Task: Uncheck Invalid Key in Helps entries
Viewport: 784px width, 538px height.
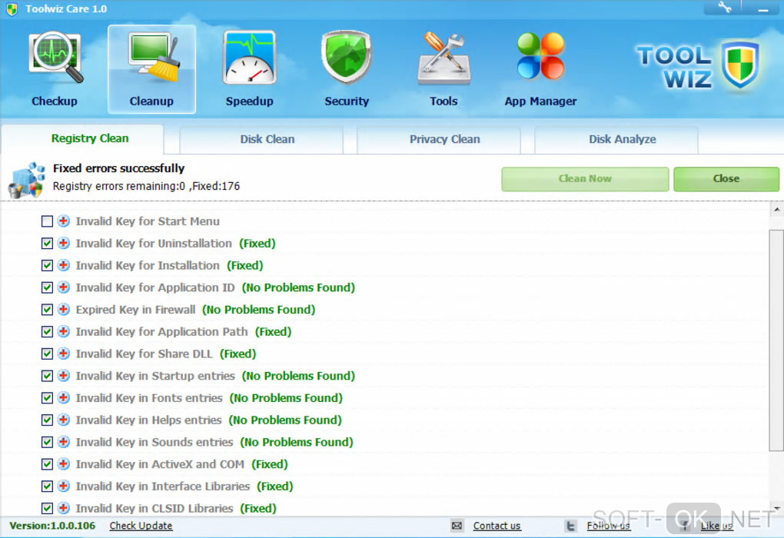Action: click(x=47, y=420)
